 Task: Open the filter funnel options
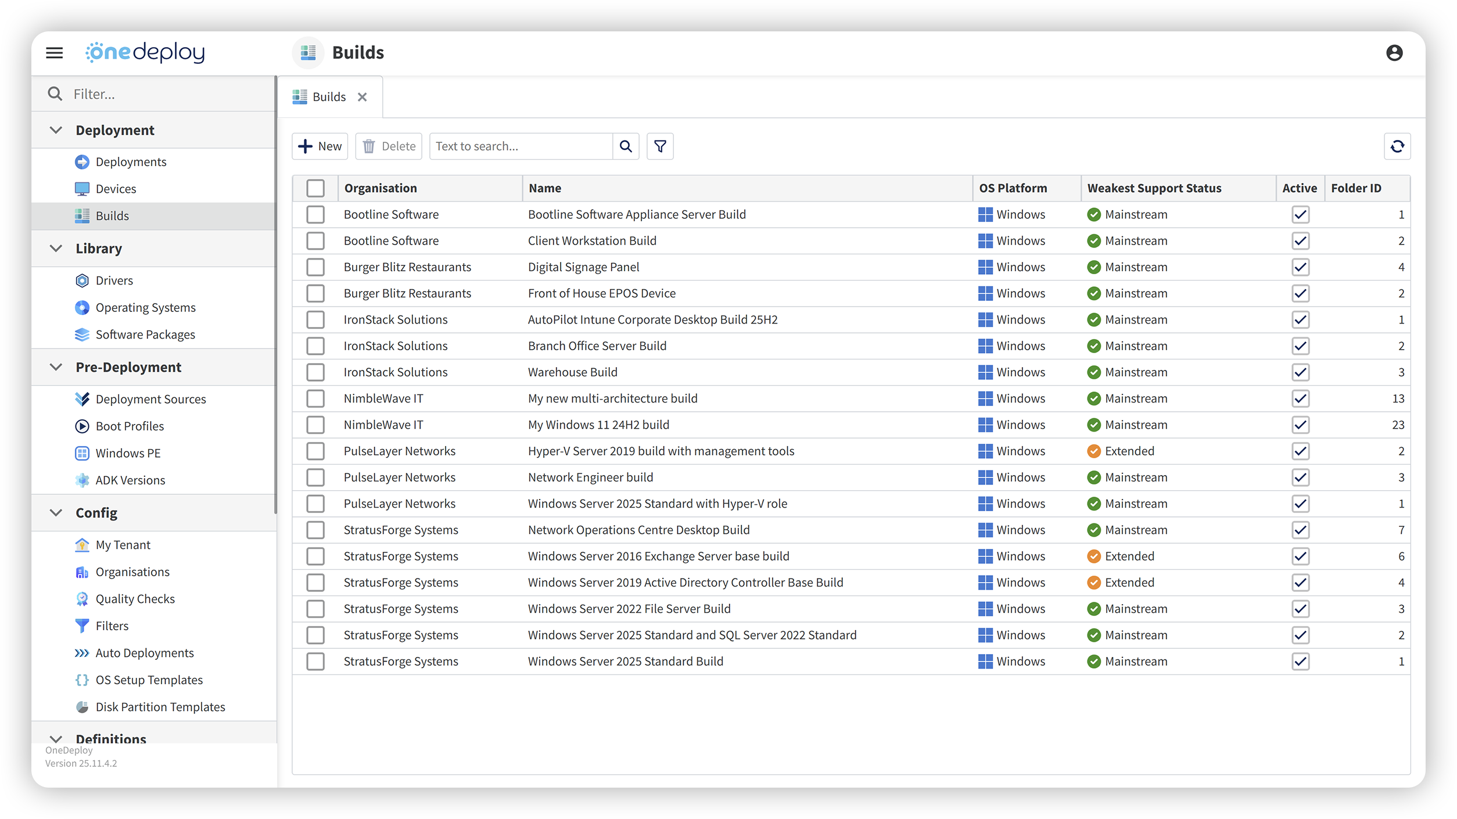tap(660, 146)
